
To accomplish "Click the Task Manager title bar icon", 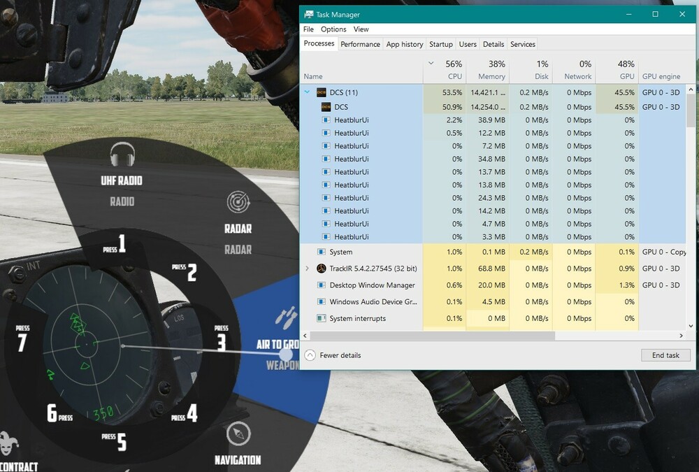I will tap(308, 14).
